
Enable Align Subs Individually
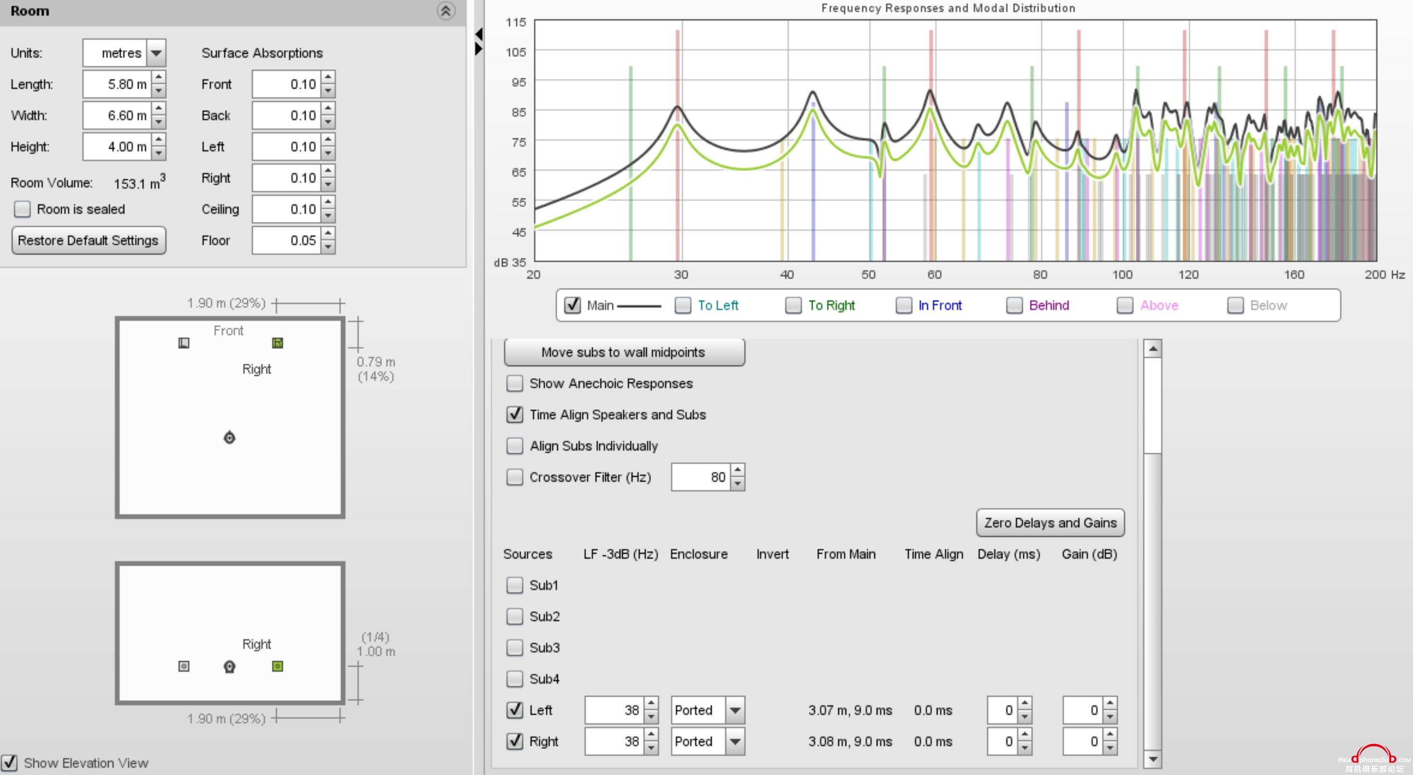(x=515, y=446)
